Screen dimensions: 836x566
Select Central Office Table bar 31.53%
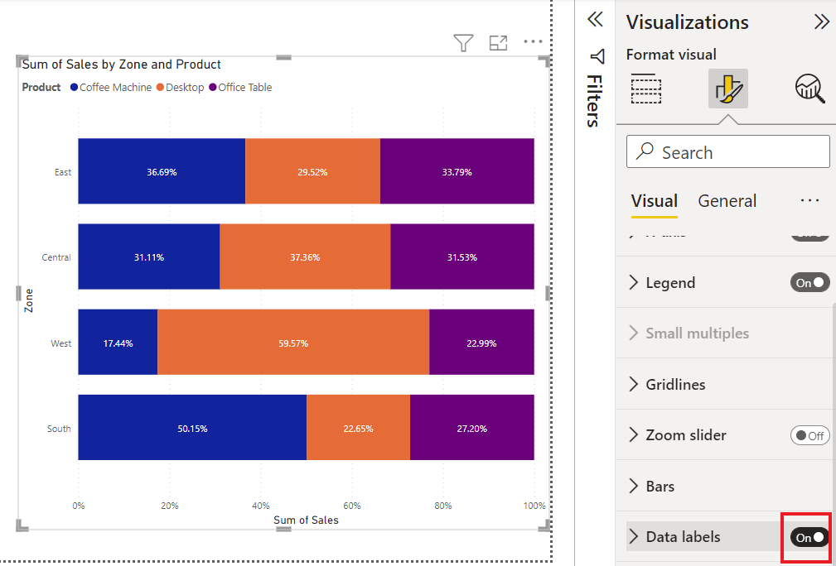[x=462, y=257]
